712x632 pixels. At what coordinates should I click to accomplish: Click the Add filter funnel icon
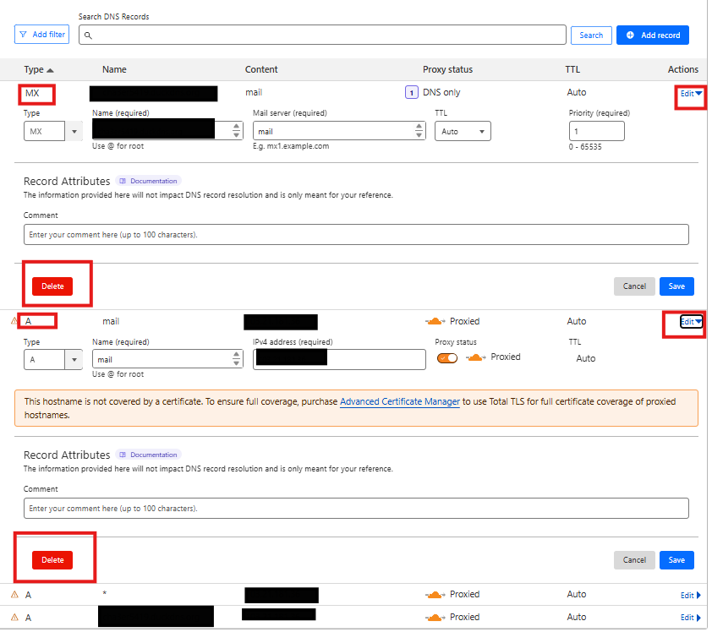(x=23, y=35)
